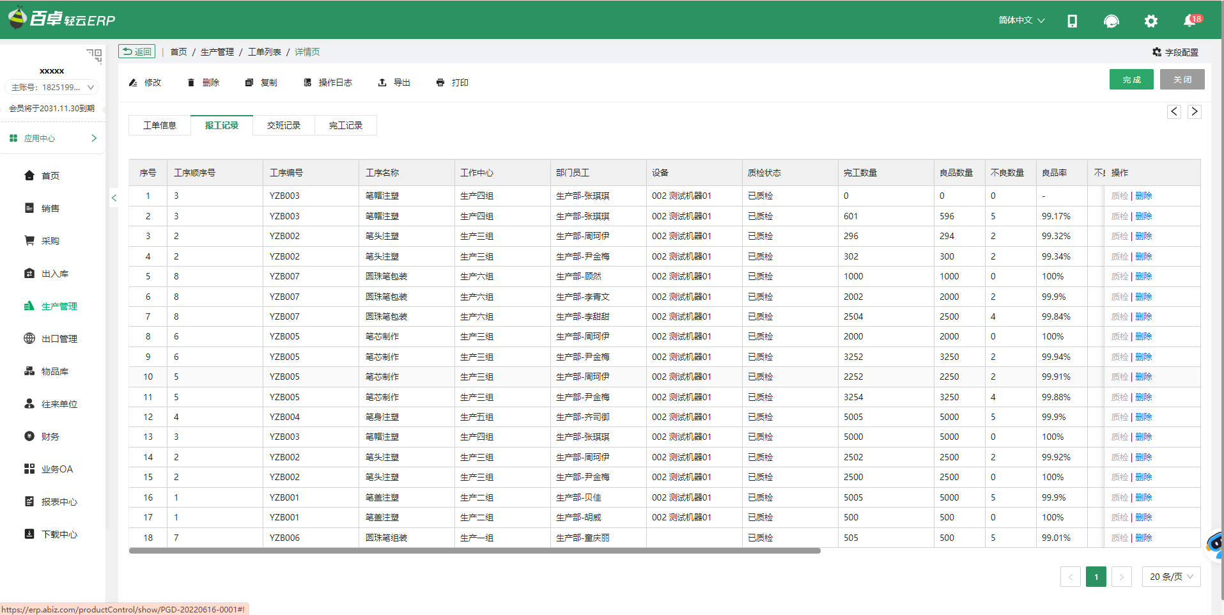
Task: Click the horizontal table scrollbar
Action: pyautogui.click(x=474, y=550)
